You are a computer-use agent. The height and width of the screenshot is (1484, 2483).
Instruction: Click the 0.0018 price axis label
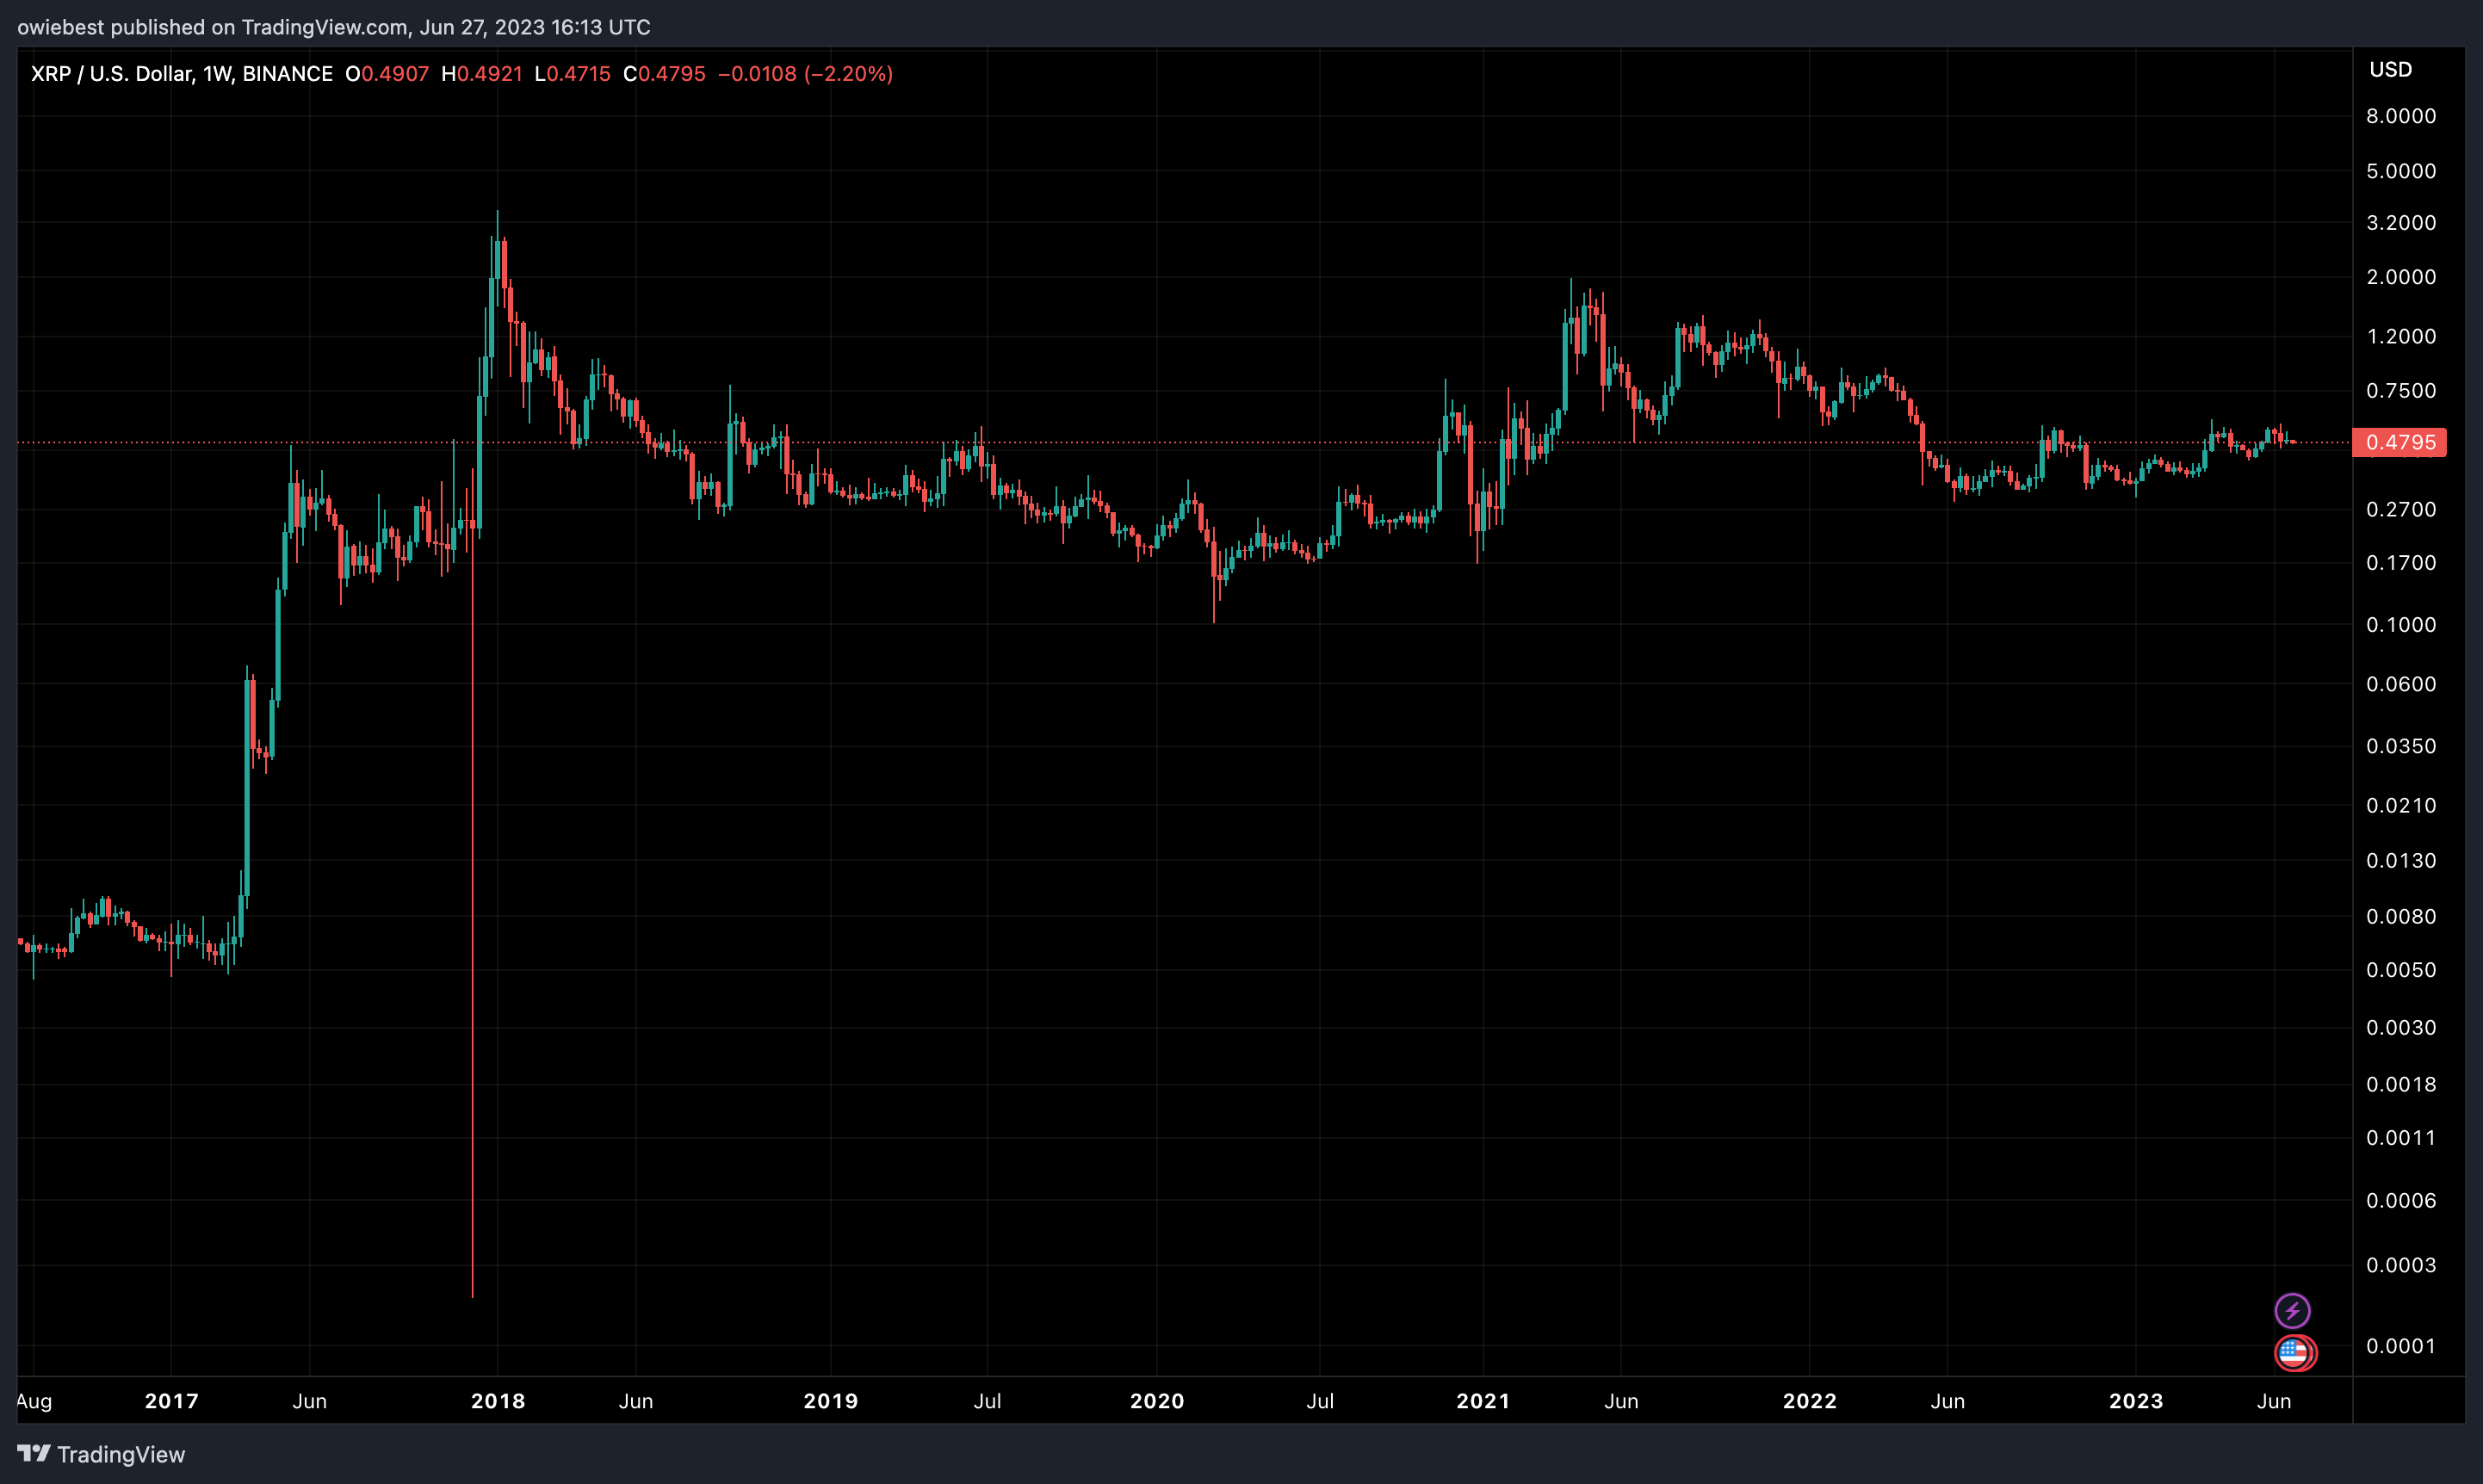click(x=2400, y=1084)
